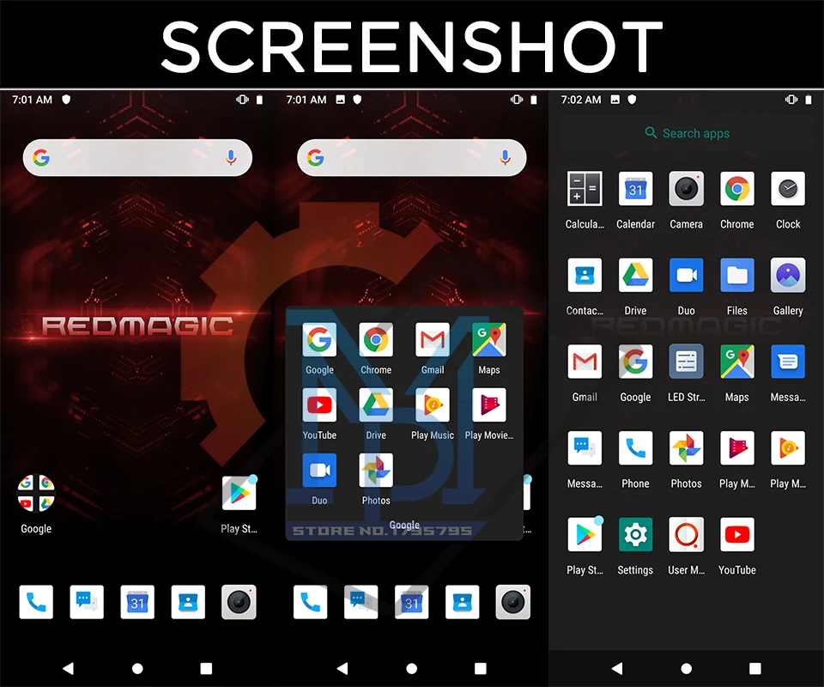Viewport: 824px width, 687px height.
Task: Open YouTube inside the Google folder
Action: pyautogui.click(x=319, y=404)
